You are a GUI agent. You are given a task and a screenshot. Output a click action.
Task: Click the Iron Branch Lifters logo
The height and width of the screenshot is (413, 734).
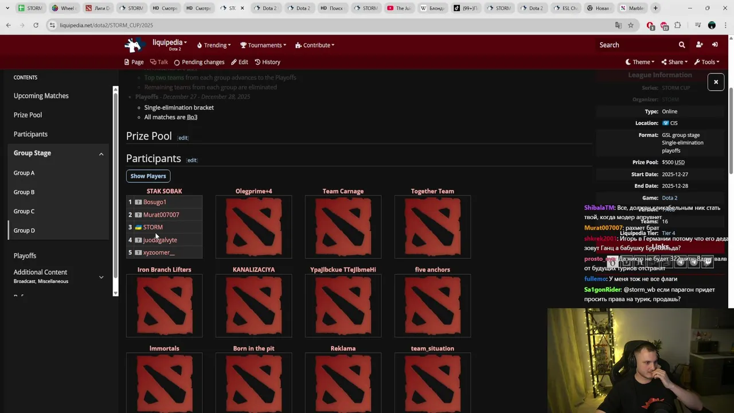click(x=165, y=305)
